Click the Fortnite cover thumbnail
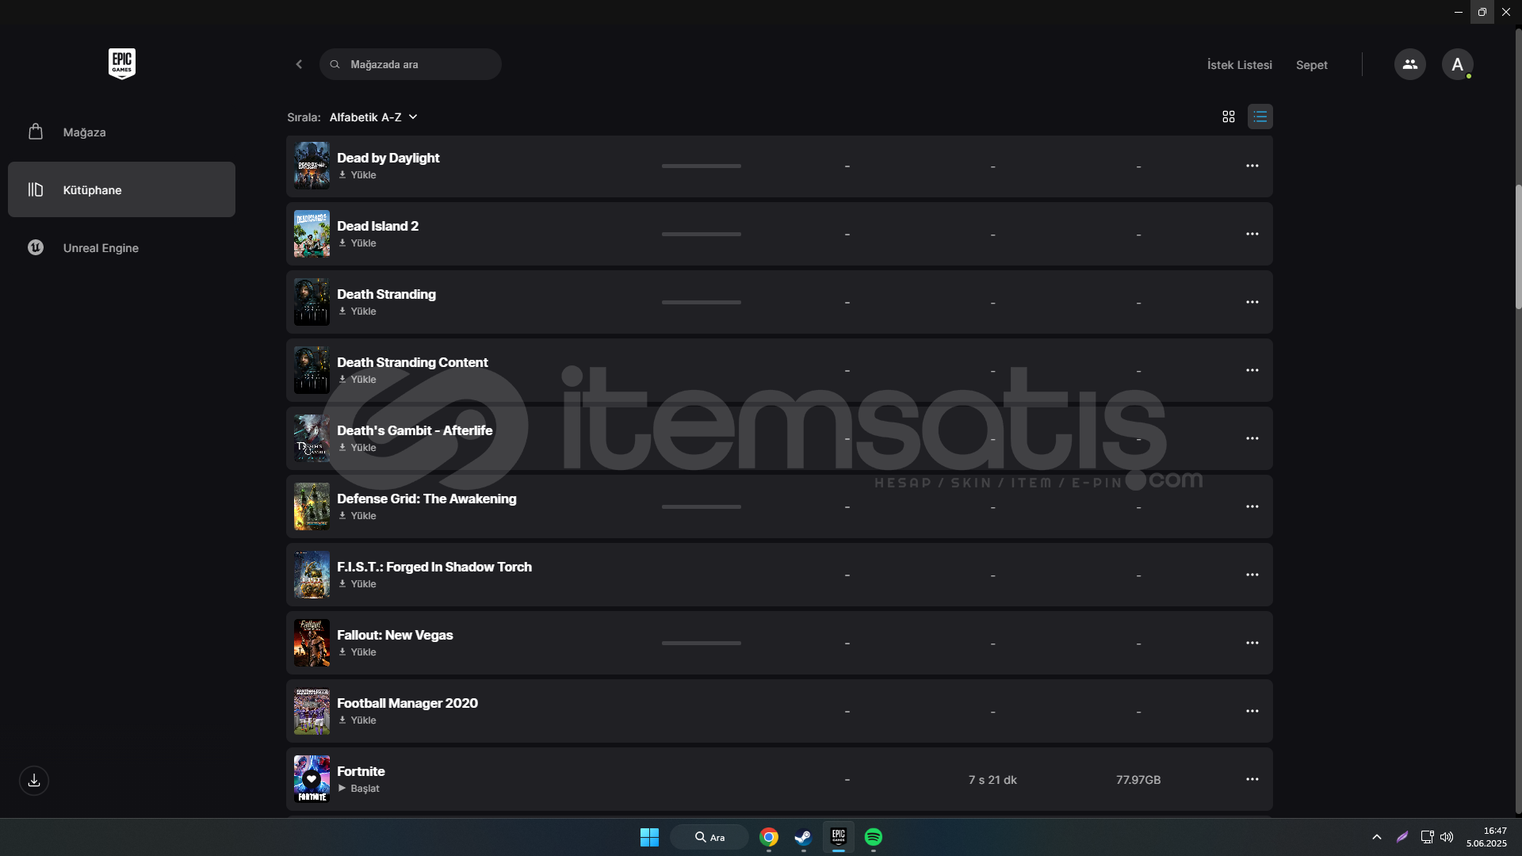The width and height of the screenshot is (1522, 856). point(312,779)
